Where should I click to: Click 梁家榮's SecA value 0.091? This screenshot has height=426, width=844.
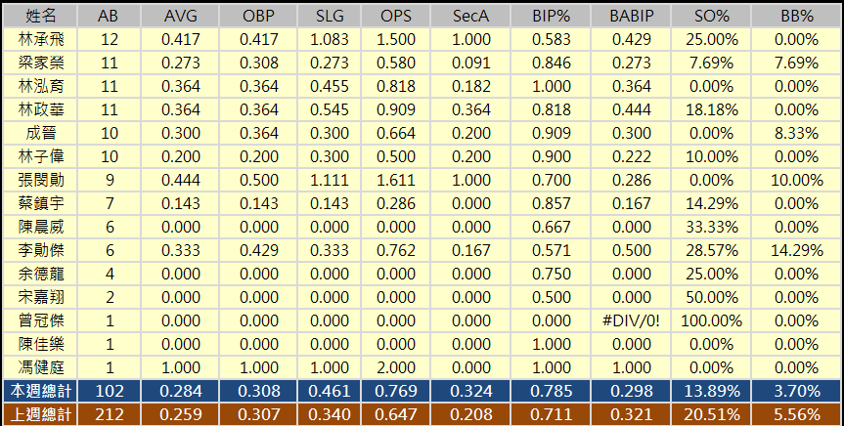pyautogui.click(x=471, y=63)
